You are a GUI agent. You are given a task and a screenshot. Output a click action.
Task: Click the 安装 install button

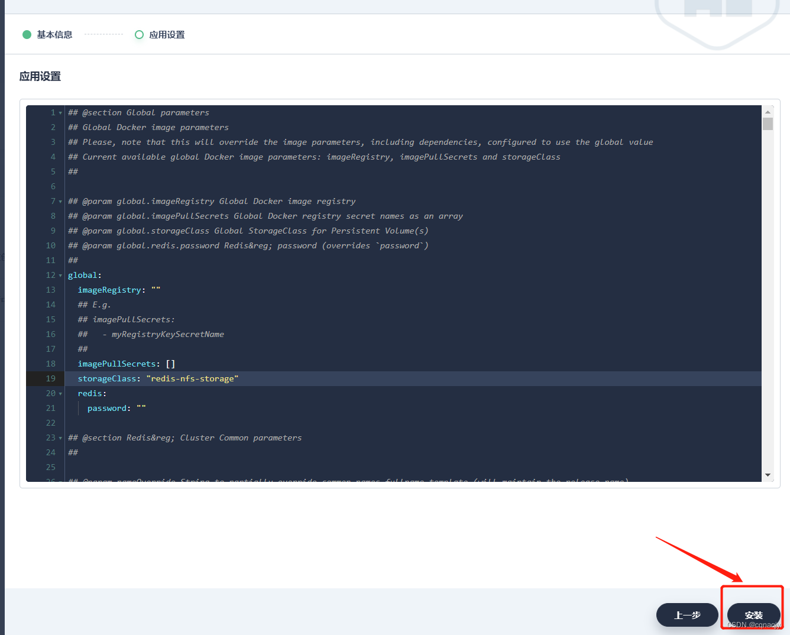point(753,615)
